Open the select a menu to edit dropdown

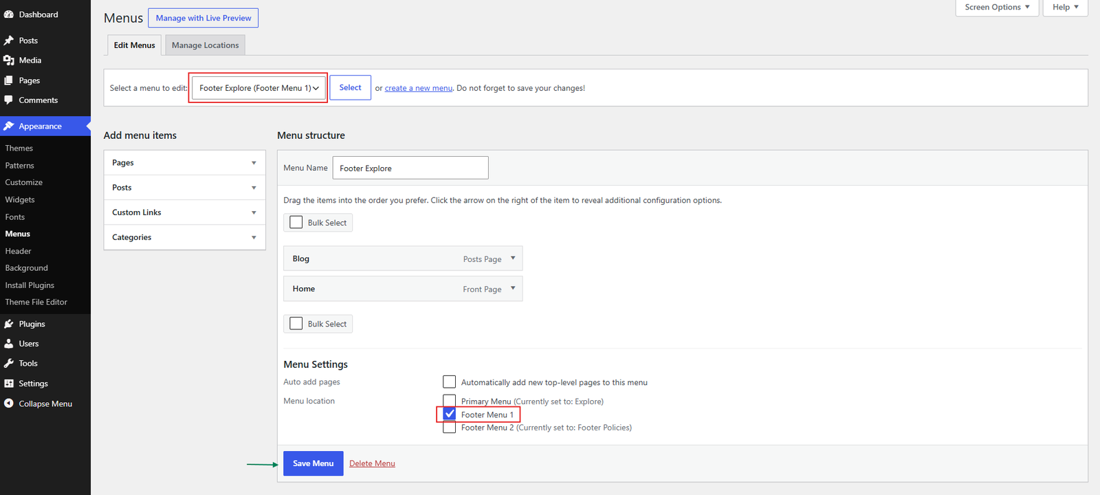coord(258,88)
